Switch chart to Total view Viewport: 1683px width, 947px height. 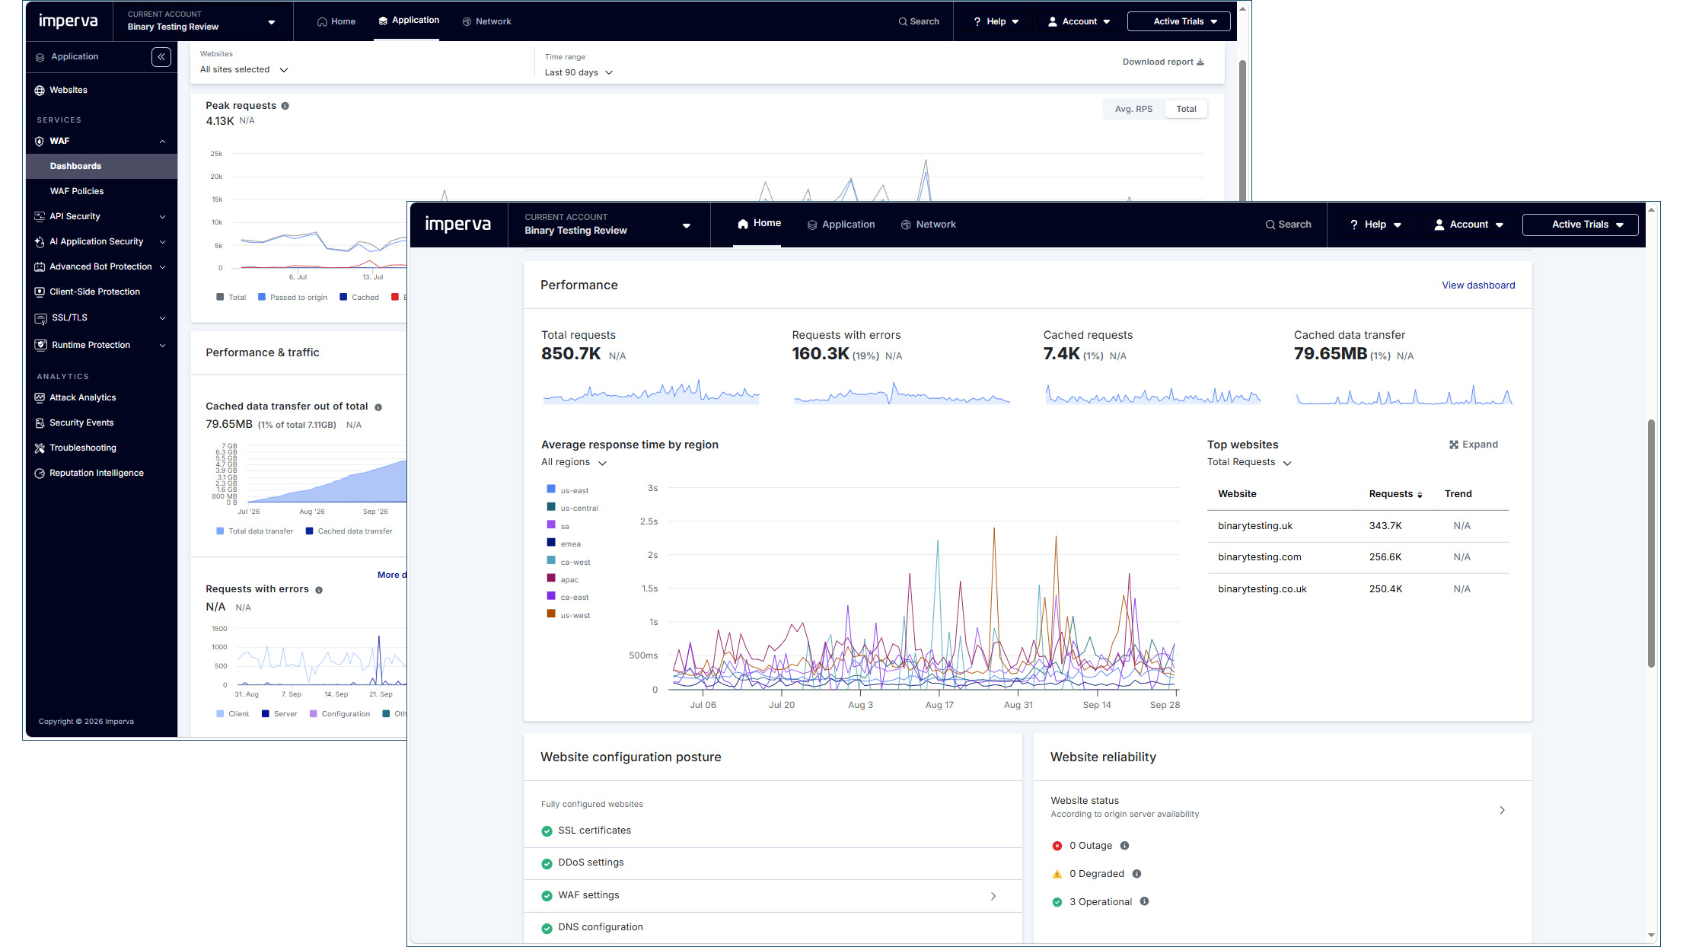[1186, 109]
